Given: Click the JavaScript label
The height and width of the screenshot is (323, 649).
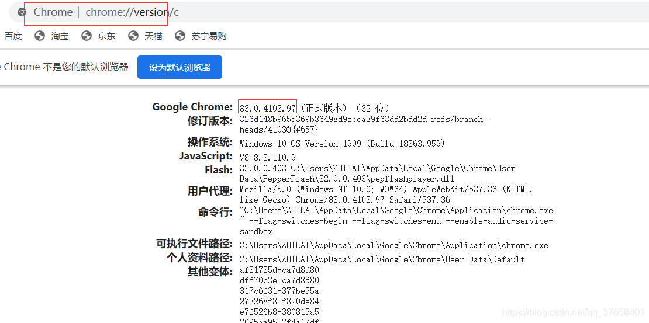Looking at the screenshot, I should pyautogui.click(x=206, y=156).
